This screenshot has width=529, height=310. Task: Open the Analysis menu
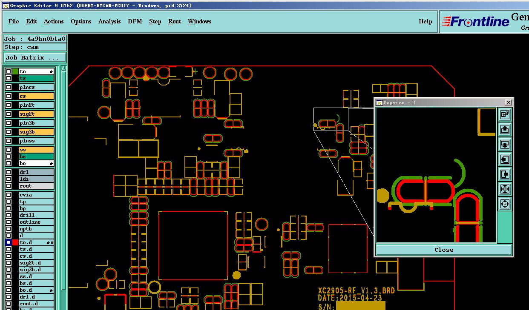(x=109, y=22)
